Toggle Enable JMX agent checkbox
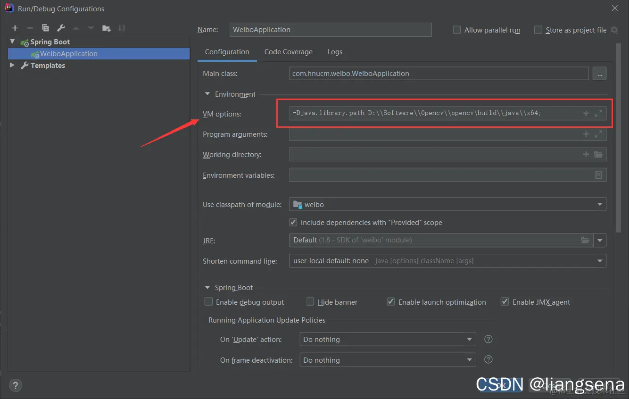This screenshot has height=399, width=629. pyautogui.click(x=505, y=301)
